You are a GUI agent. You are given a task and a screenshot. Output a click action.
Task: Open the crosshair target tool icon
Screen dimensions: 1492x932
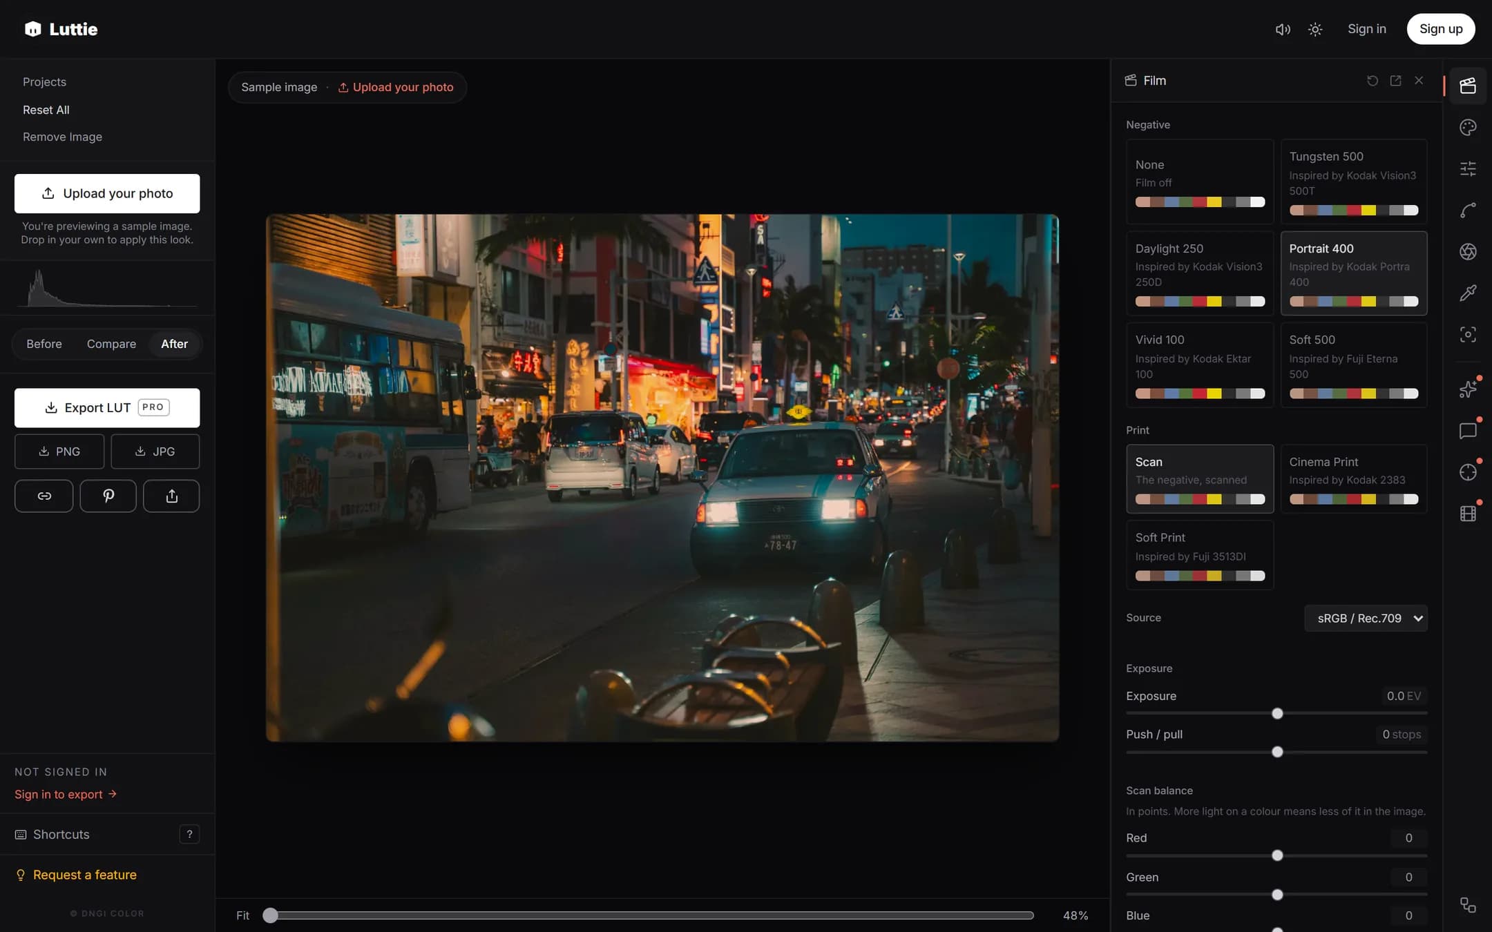point(1468,472)
